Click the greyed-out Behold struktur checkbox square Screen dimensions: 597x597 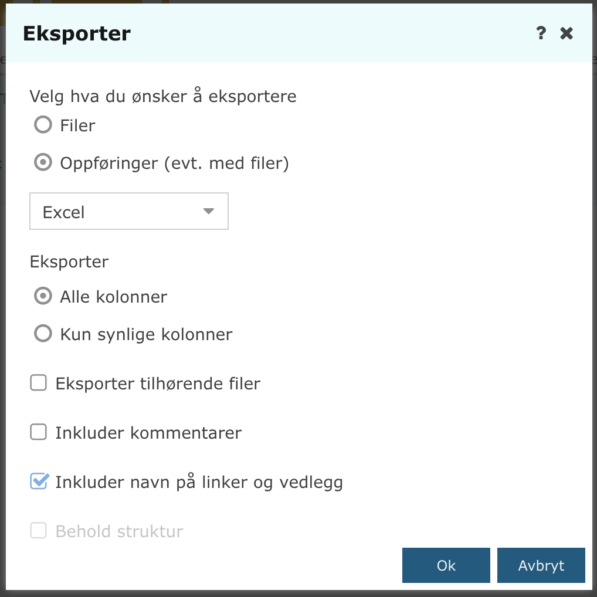coord(39,530)
